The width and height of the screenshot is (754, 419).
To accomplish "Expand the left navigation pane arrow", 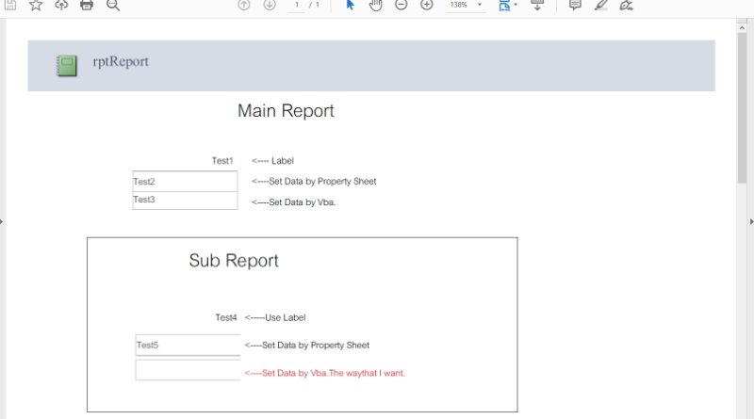I will [x=3, y=221].
